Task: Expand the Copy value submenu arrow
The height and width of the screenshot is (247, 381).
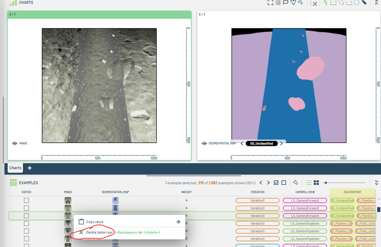Action: click(178, 222)
